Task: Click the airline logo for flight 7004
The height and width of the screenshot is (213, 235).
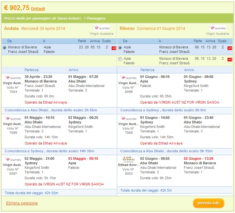Action: coord(13,78)
